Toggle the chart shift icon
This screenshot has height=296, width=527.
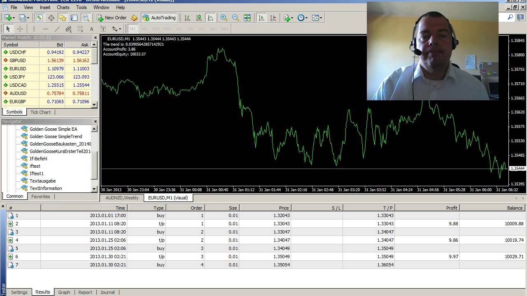(x=273, y=18)
